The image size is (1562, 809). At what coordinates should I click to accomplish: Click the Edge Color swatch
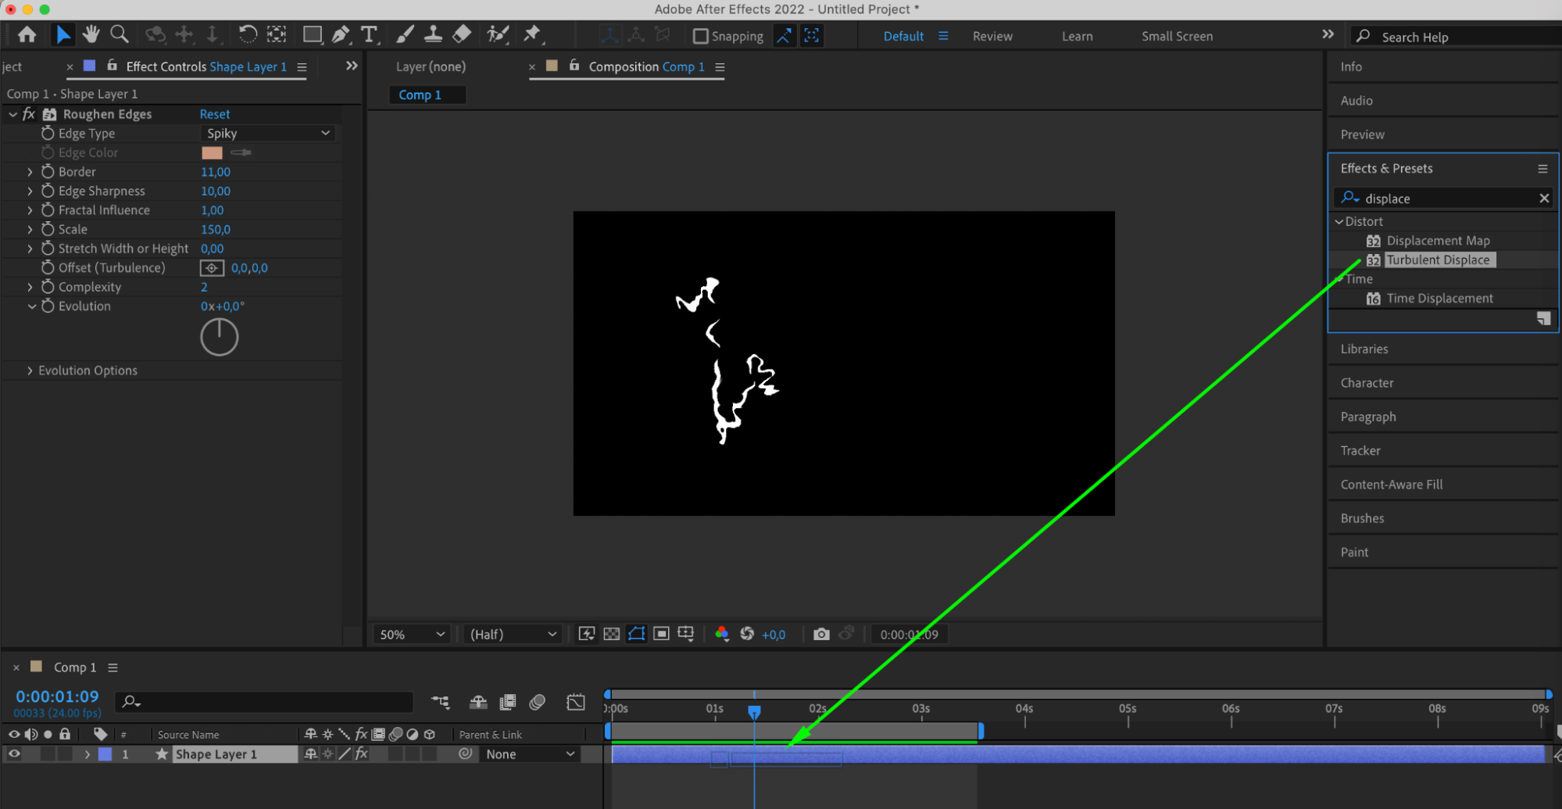pos(212,152)
